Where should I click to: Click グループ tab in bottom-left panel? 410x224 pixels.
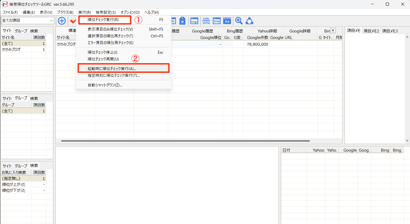pyautogui.click(x=21, y=166)
